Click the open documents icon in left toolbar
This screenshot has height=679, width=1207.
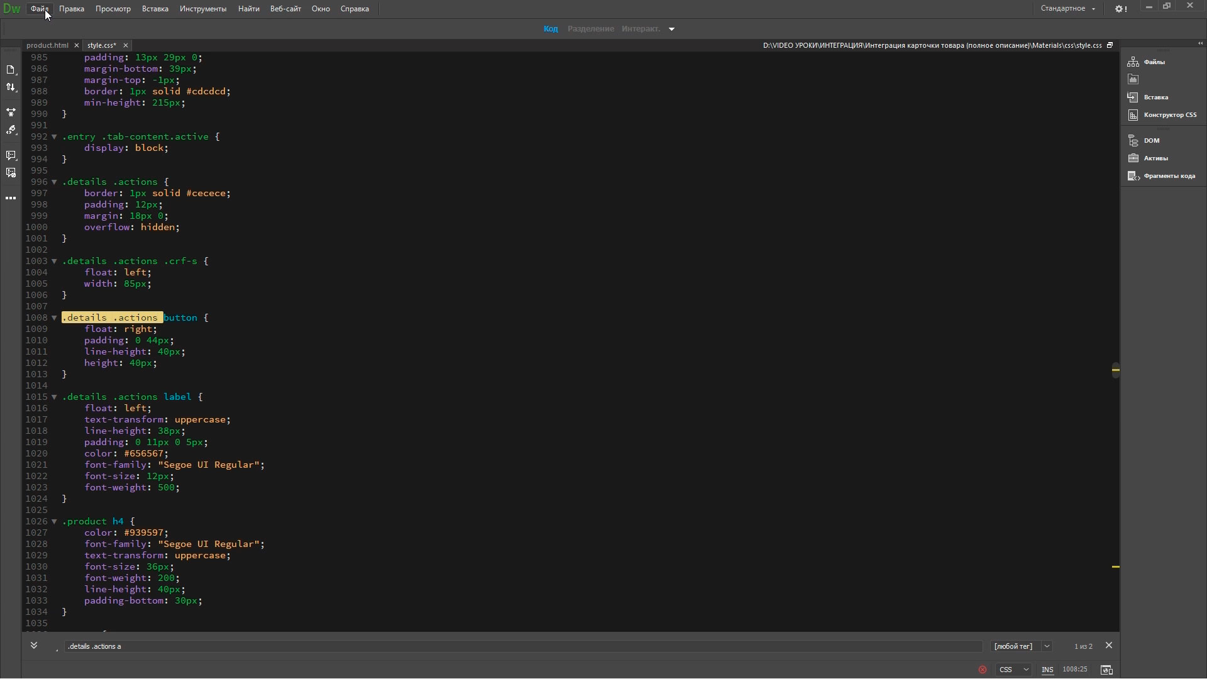coord(11,70)
